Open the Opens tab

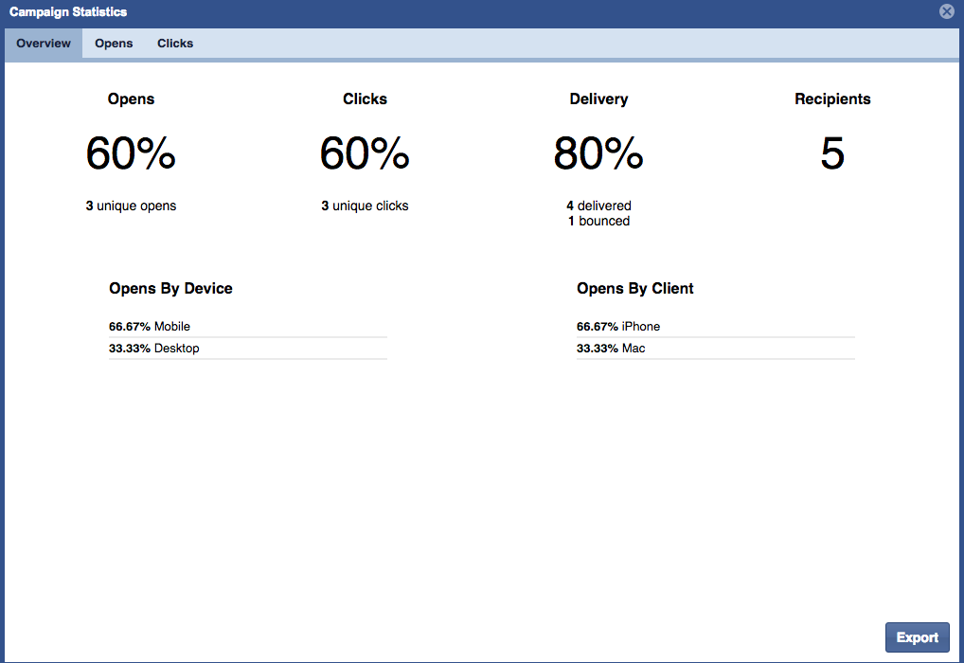[114, 44]
